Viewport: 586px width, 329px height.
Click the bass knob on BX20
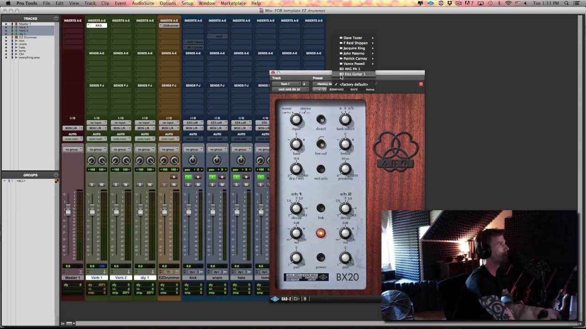pyautogui.click(x=296, y=145)
